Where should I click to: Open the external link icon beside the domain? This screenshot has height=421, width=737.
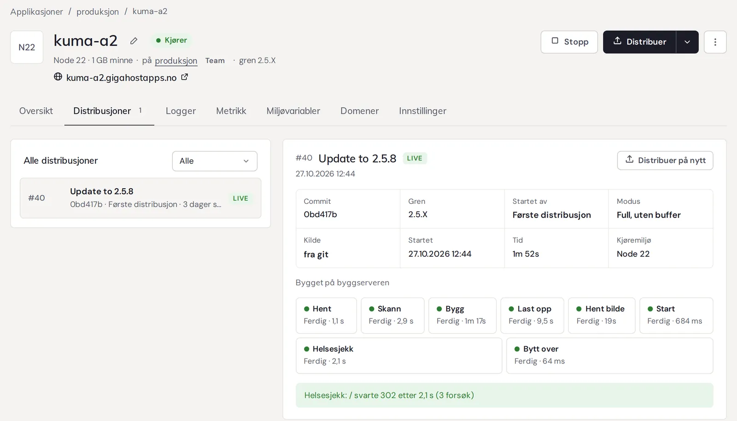coord(185,77)
